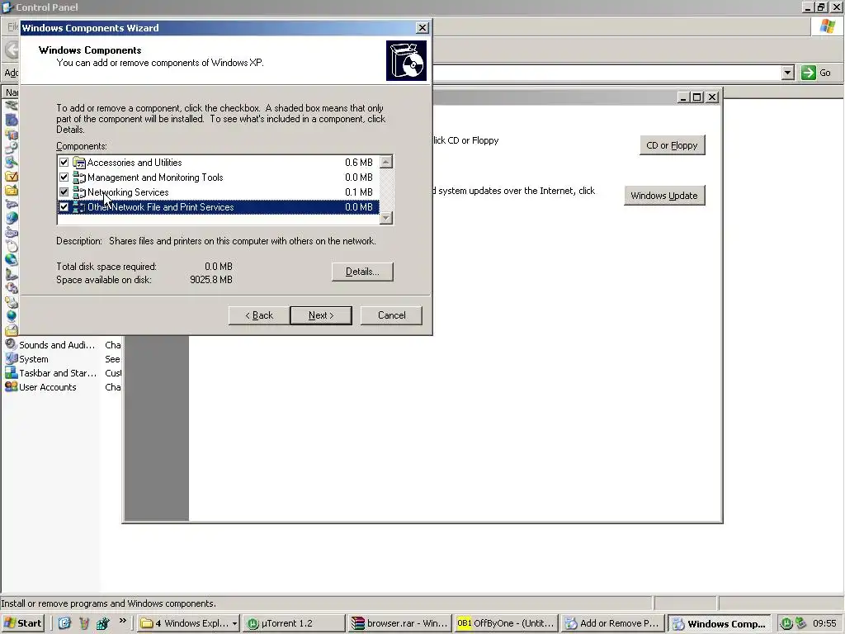Click the Windows Components taskbar button

(719, 623)
